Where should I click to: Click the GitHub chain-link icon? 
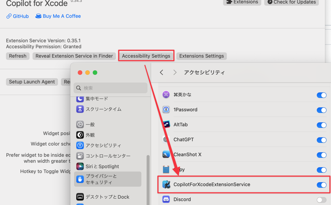(x=9, y=16)
